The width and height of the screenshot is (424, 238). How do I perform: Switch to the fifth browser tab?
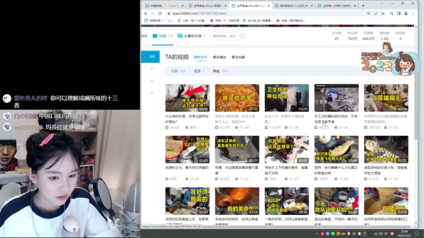point(337,6)
